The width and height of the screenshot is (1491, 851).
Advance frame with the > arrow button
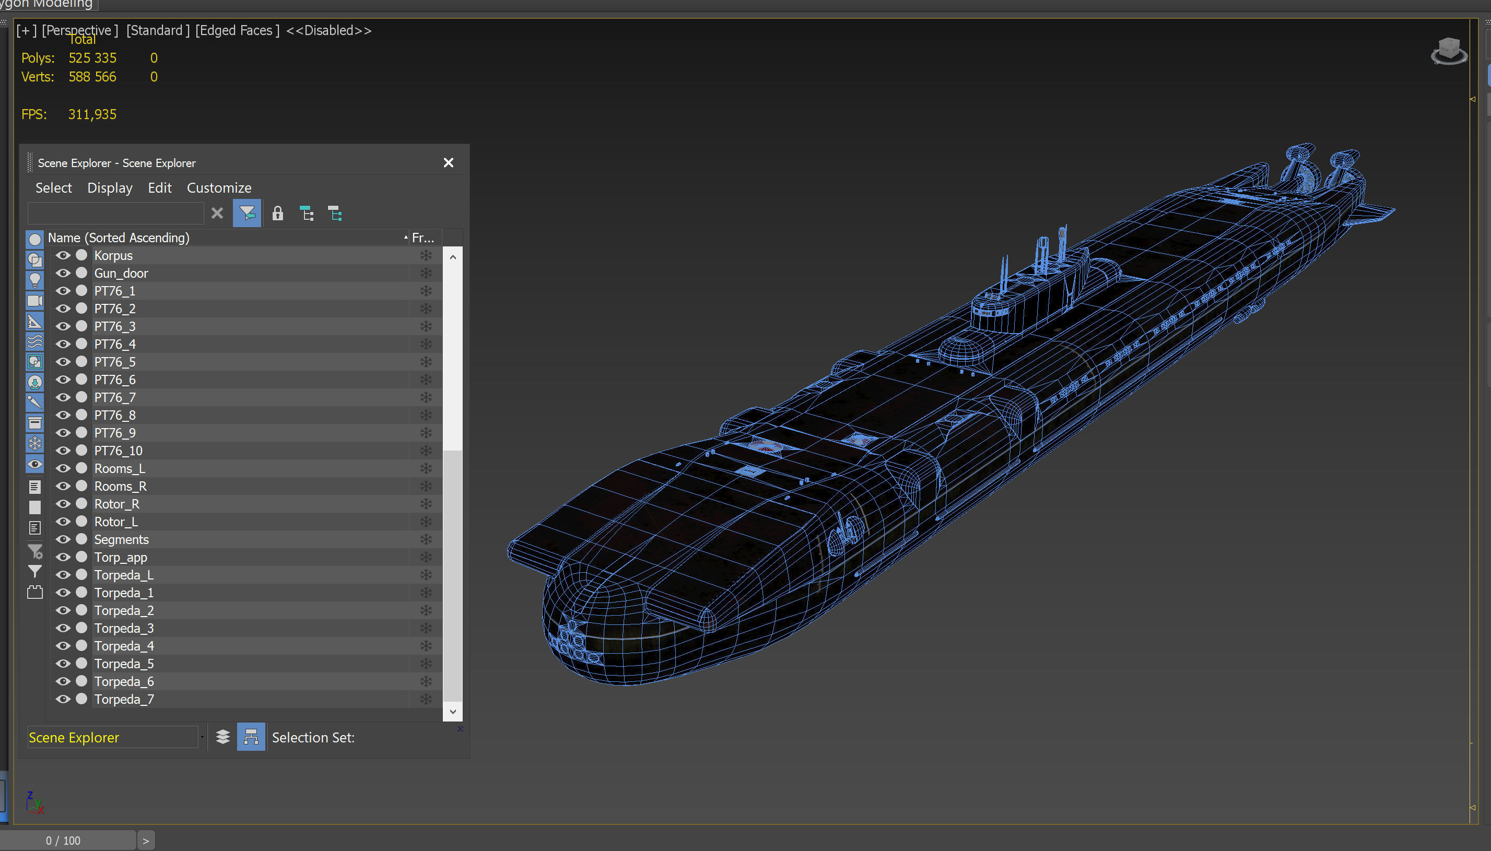coord(146,841)
